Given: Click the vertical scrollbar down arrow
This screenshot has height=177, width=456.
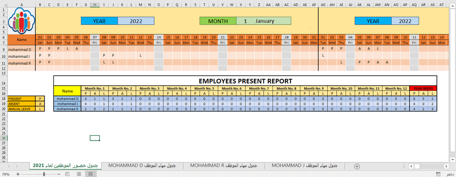Looking at the screenshot, I should coord(453,159).
